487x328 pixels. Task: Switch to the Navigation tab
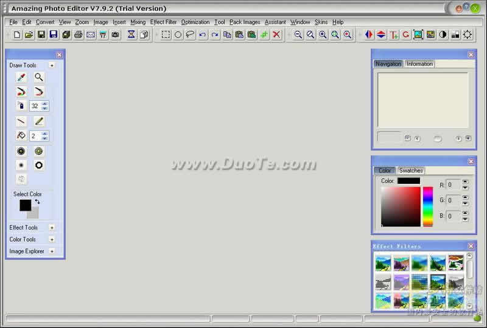(388, 64)
